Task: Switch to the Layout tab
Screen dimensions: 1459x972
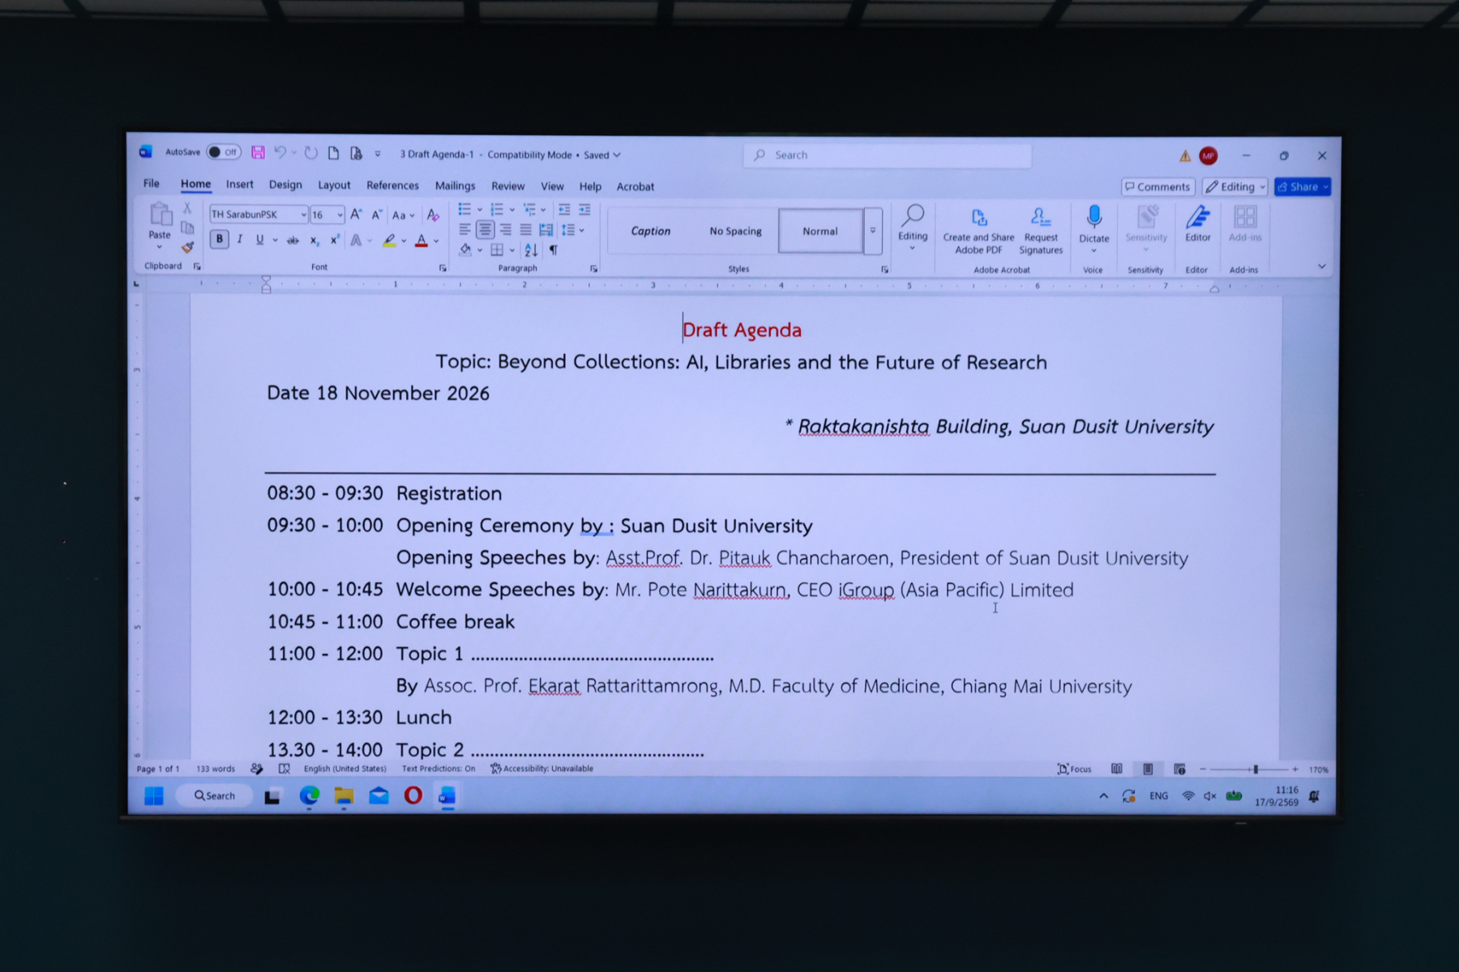Action: (x=334, y=185)
